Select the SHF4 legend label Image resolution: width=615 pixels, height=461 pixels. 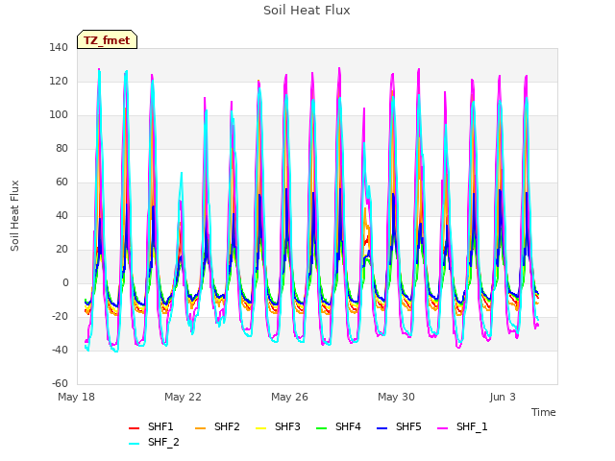tap(348, 426)
